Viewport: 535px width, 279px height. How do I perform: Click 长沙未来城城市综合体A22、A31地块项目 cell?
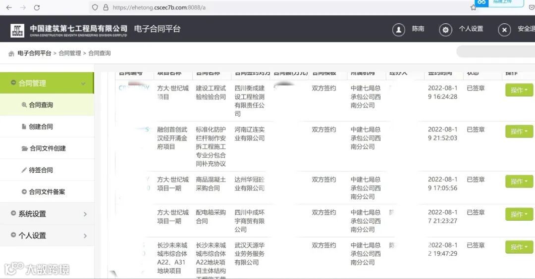click(172, 258)
